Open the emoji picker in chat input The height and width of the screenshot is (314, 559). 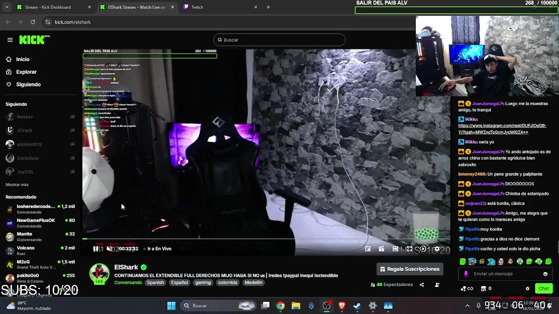coord(545,274)
